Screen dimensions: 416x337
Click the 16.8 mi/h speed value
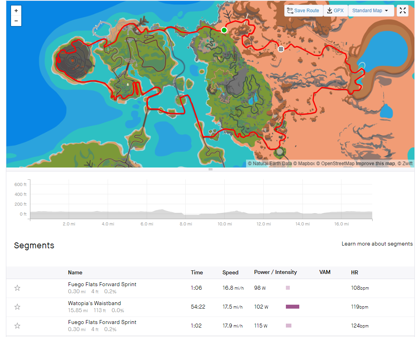point(233,288)
